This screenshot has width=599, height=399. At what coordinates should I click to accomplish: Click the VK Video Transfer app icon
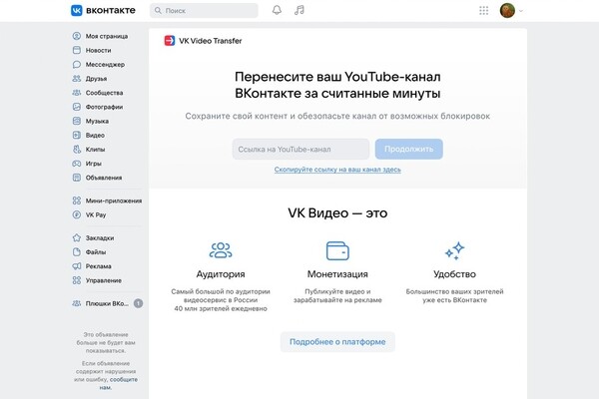point(170,41)
